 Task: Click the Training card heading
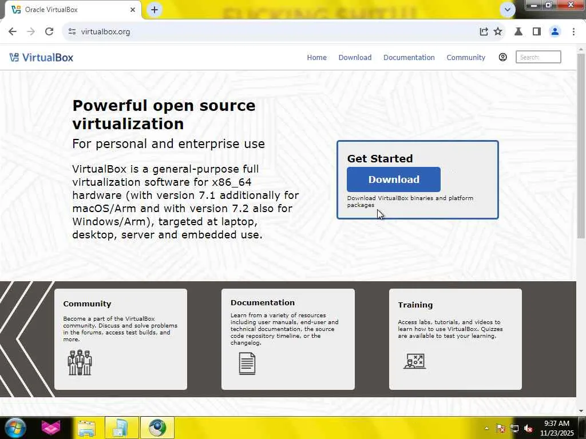click(415, 305)
